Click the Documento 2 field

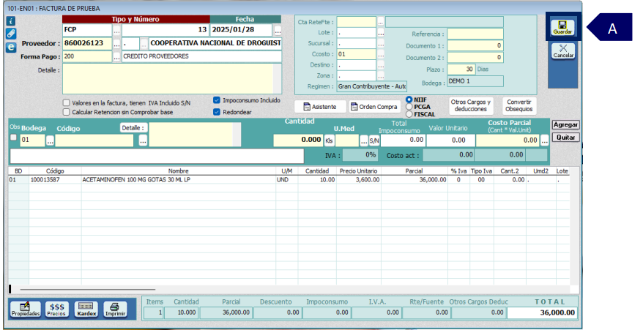click(475, 57)
